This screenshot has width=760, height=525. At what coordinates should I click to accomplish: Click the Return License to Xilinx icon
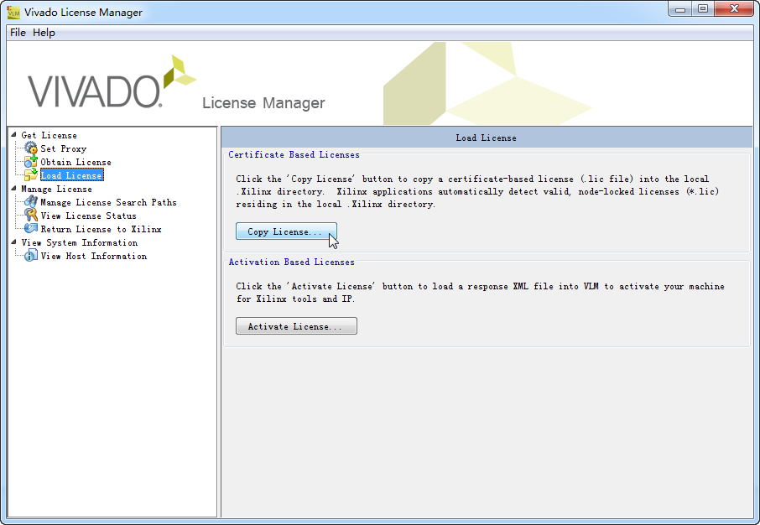tap(31, 229)
